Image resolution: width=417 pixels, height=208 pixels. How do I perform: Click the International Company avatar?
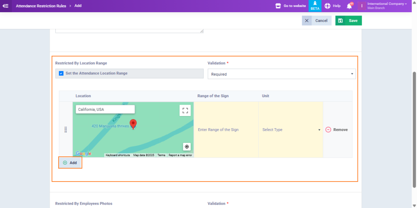pyautogui.click(x=362, y=6)
